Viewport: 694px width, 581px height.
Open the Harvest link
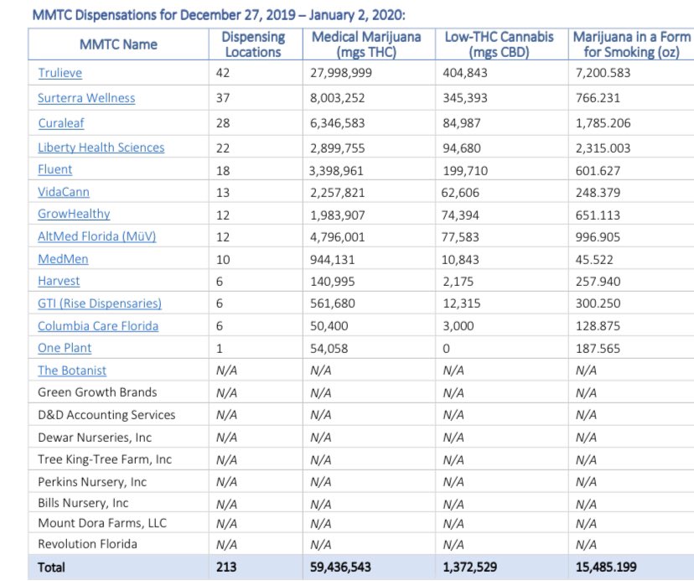(59, 281)
